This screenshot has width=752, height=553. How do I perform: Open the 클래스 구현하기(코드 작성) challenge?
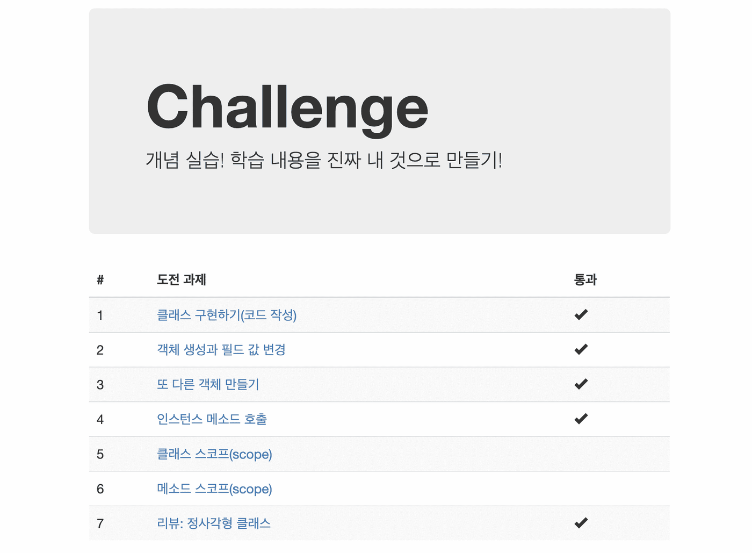pos(226,315)
